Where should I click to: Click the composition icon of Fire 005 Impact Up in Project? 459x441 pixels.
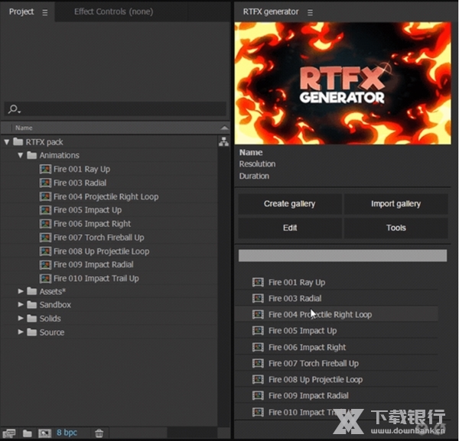(x=45, y=210)
